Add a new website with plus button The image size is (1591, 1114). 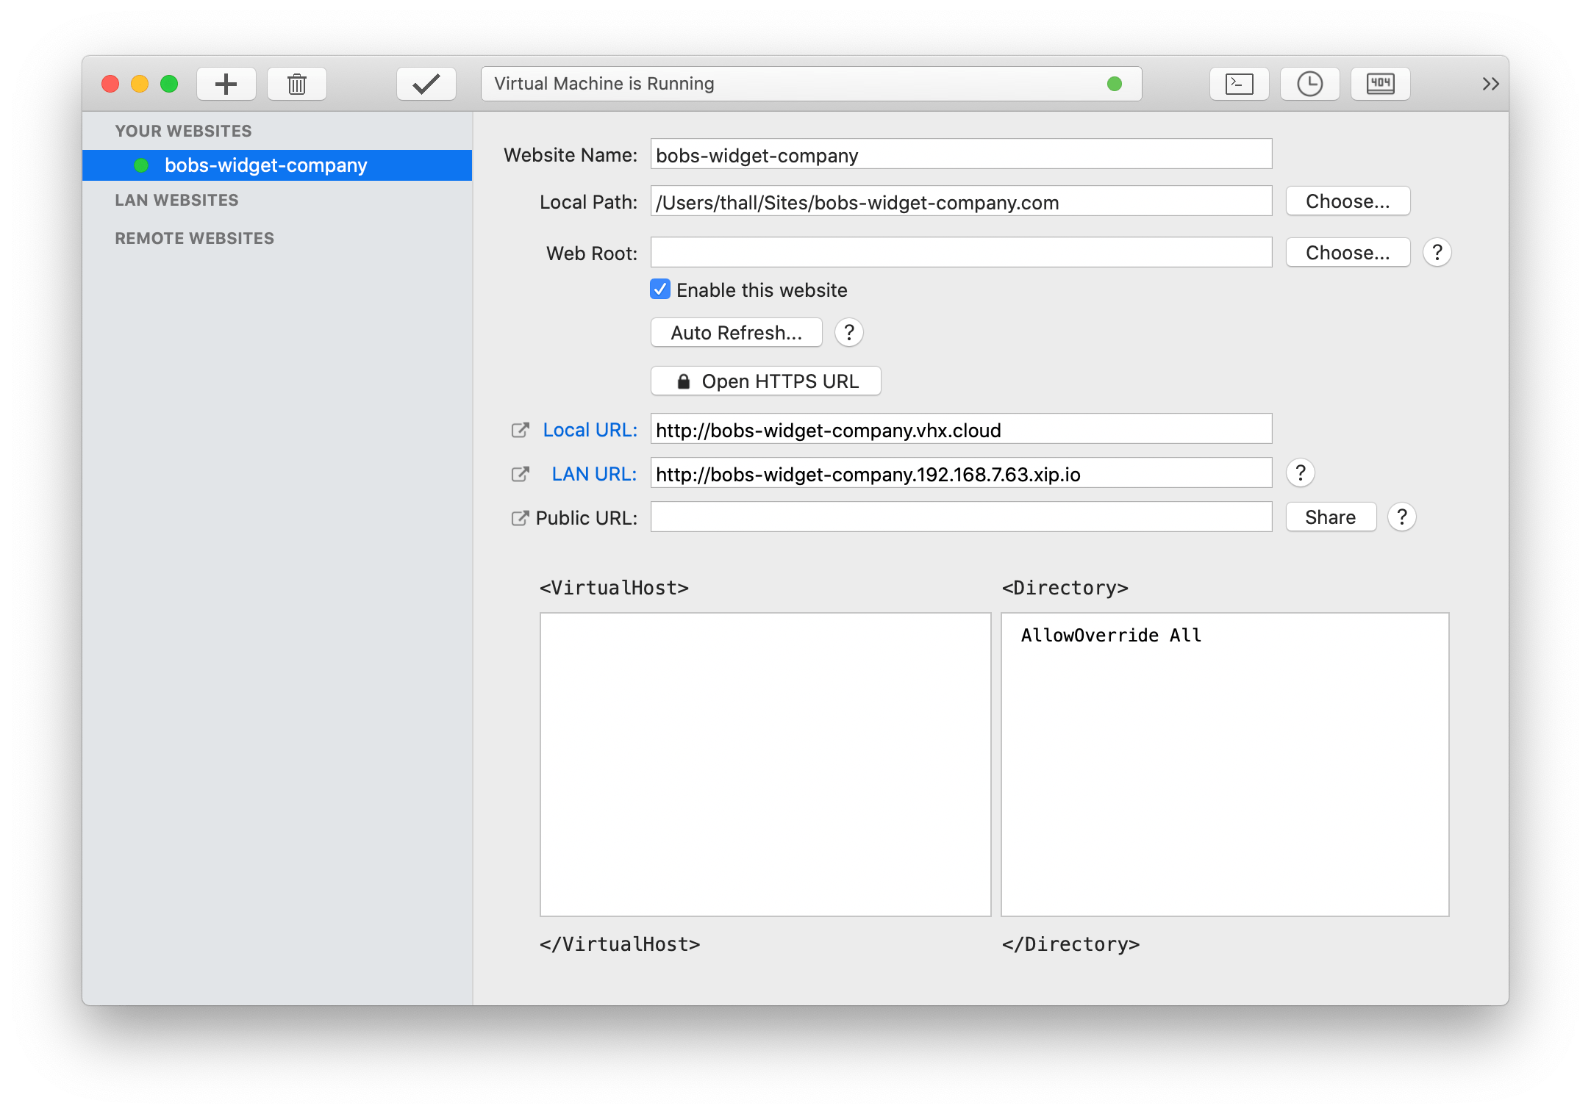coord(226,84)
